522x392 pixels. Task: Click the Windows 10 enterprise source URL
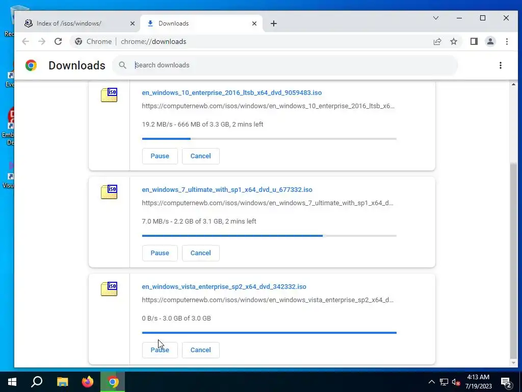[268, 106]
